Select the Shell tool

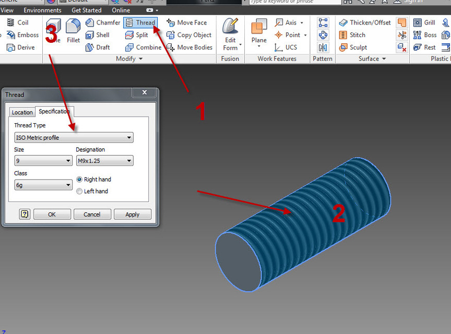click(x=99, y=35)
